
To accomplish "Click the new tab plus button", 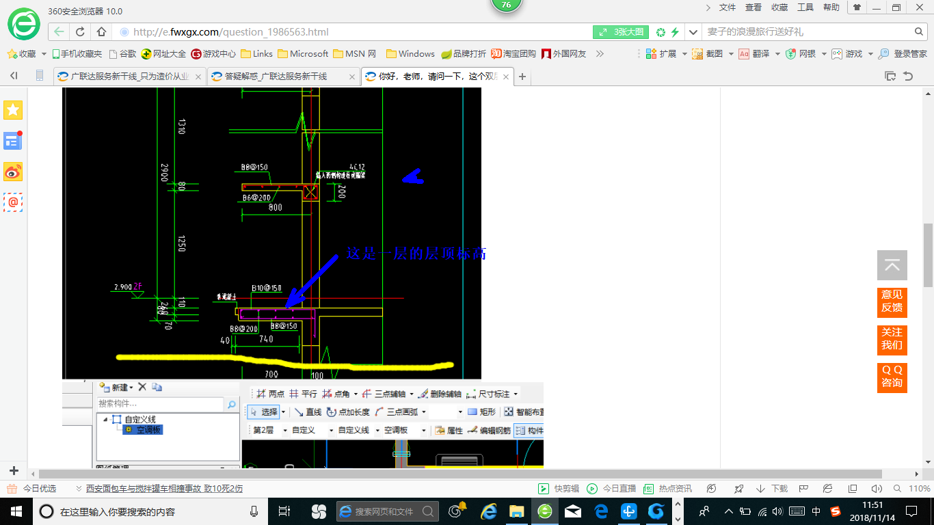I will pyautogui.click(x=522, y=77).
